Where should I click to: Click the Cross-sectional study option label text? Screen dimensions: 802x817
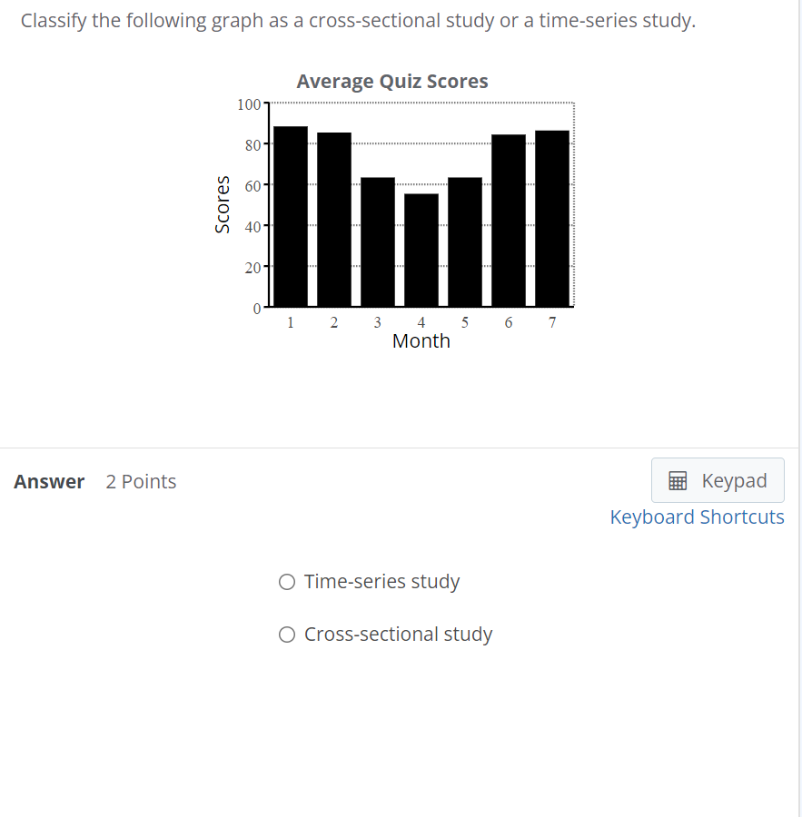pyautogui.click(x=398, y=634)
